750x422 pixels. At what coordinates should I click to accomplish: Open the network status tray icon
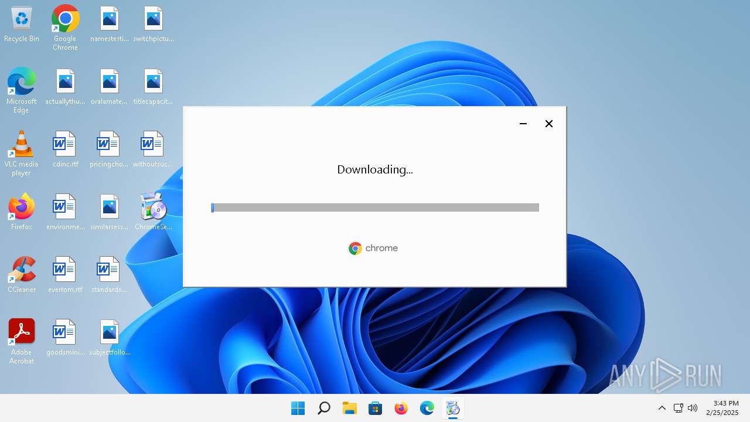point(678,408)
